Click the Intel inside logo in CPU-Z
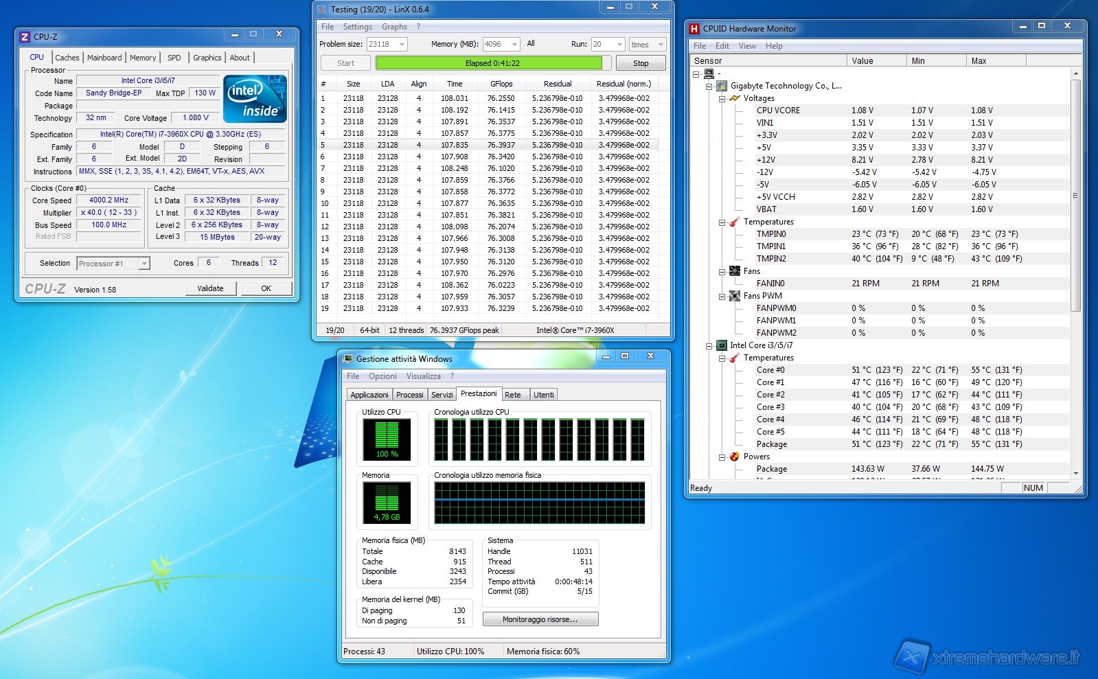This screenshot has height=679, width=1098. (255, 100)
